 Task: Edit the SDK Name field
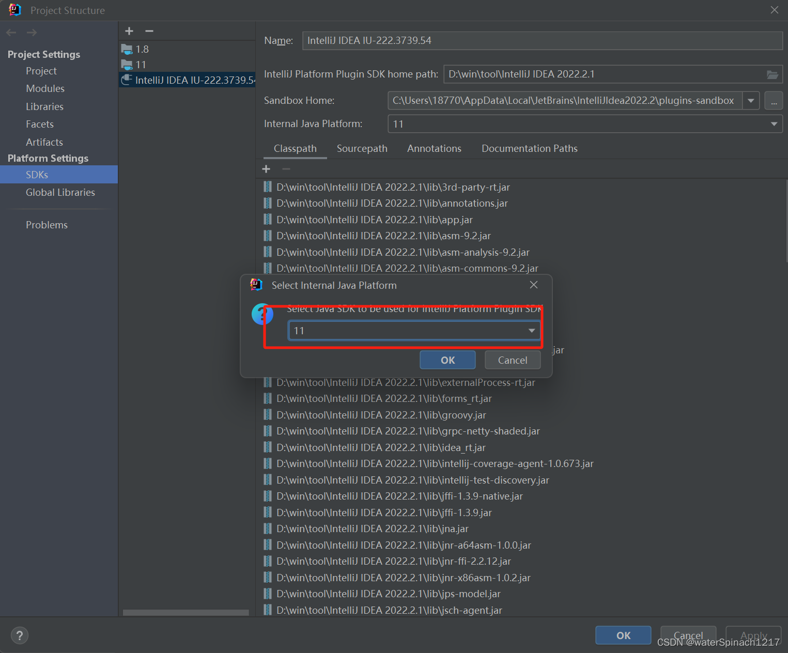543,41
